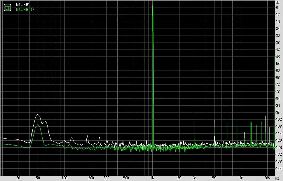Click the white 3 kHz harmonic spike
This screenshot has width=283, height=181.
[195, 126]
